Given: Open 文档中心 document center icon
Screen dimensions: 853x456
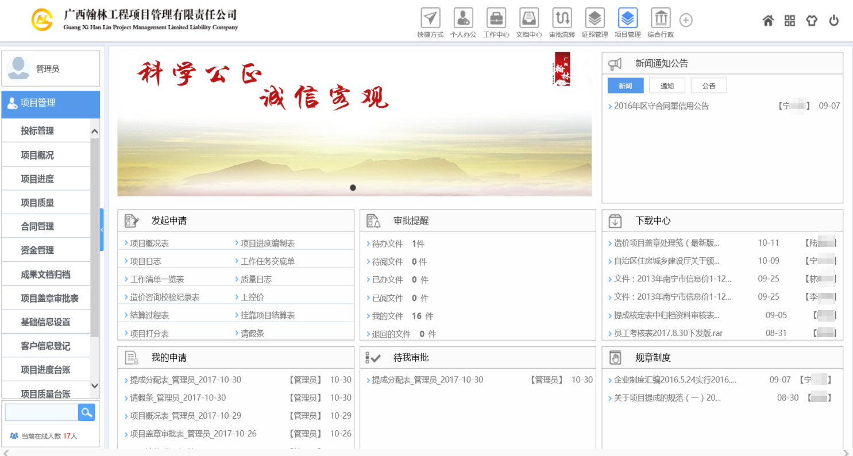Looking at the screenshot, I should [x=528, y=19].
